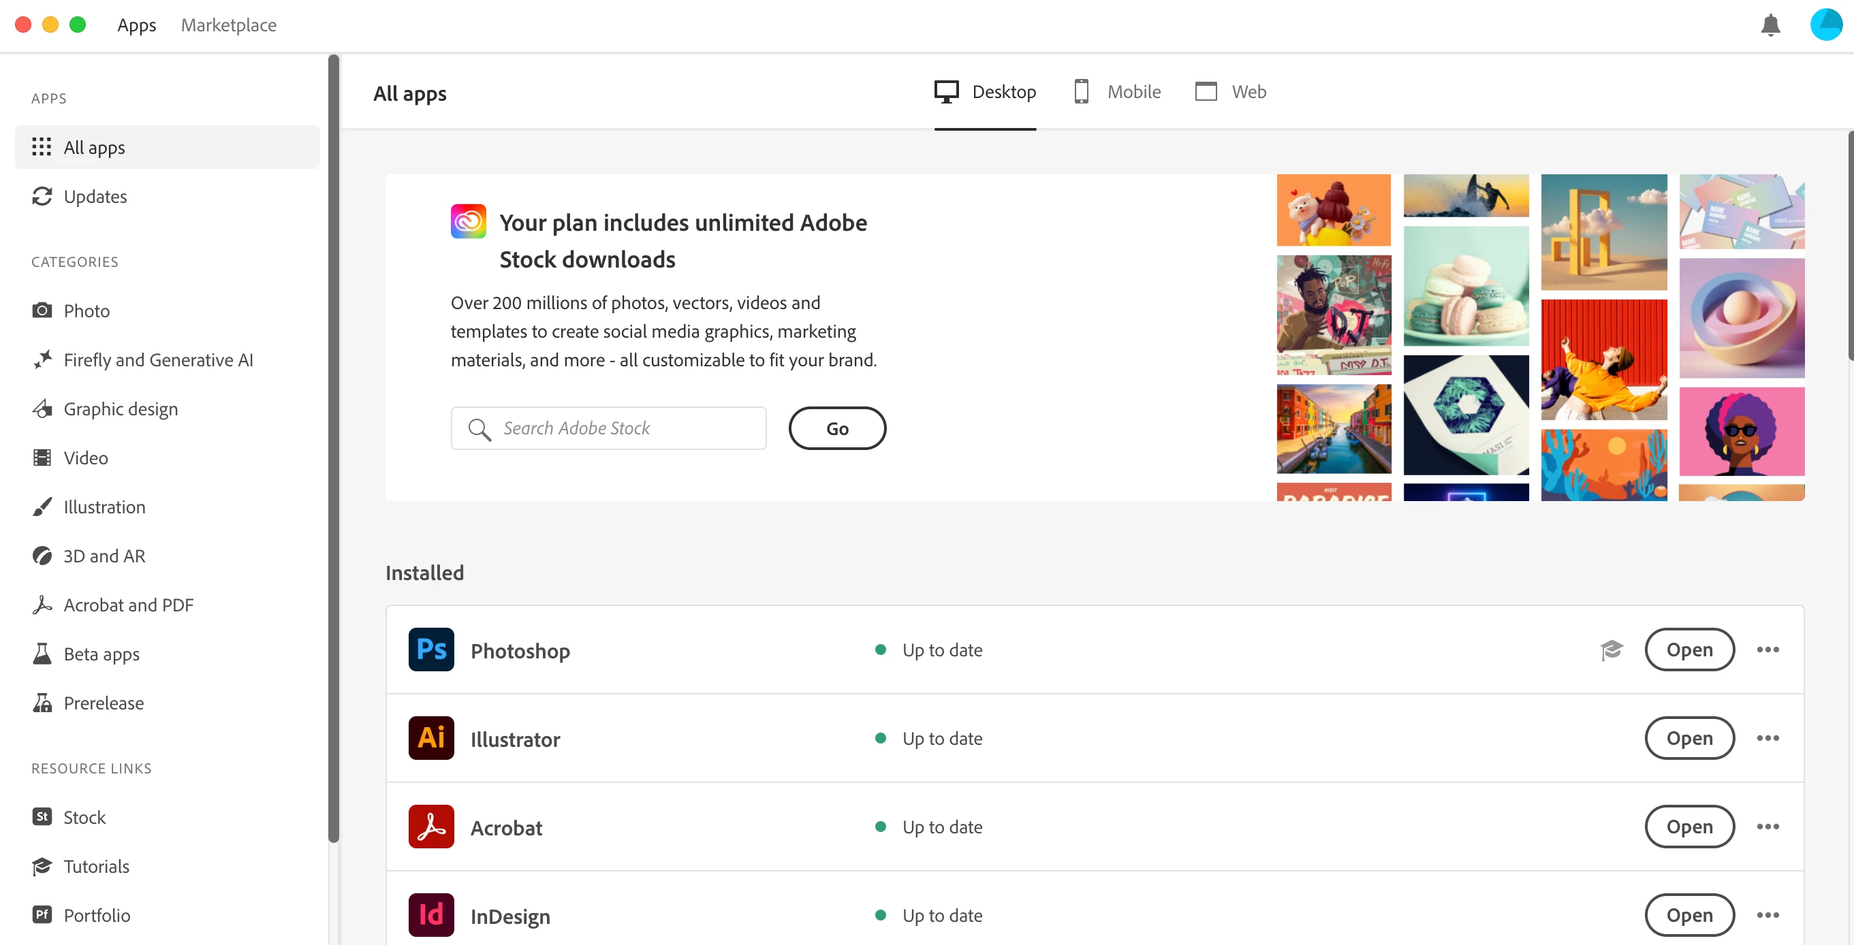Click the pink macarons stock thumbnail
Screen dimensions: 1854x945
pyautogui.click(x=1465, y=286)
